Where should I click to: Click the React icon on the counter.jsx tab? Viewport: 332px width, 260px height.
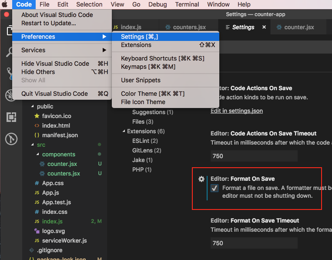(x=279, y=27)
